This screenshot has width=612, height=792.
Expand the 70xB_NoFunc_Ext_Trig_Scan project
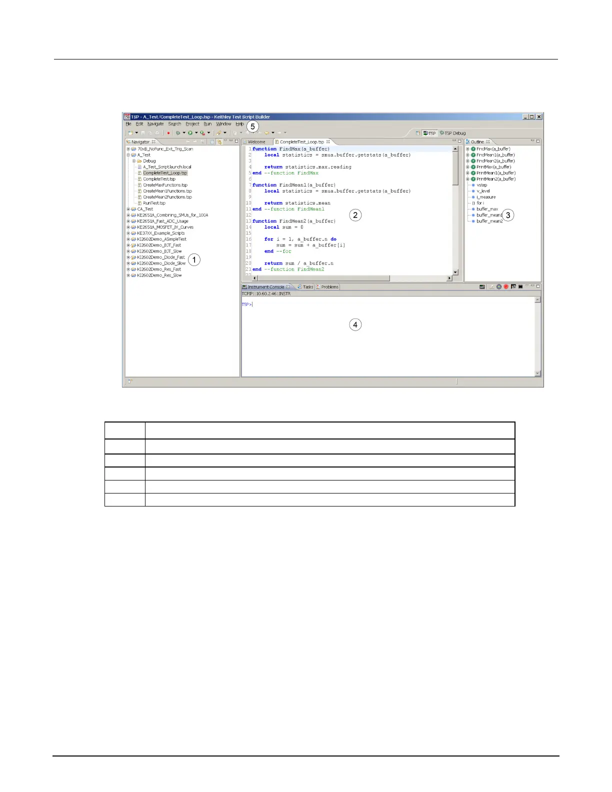128,149
